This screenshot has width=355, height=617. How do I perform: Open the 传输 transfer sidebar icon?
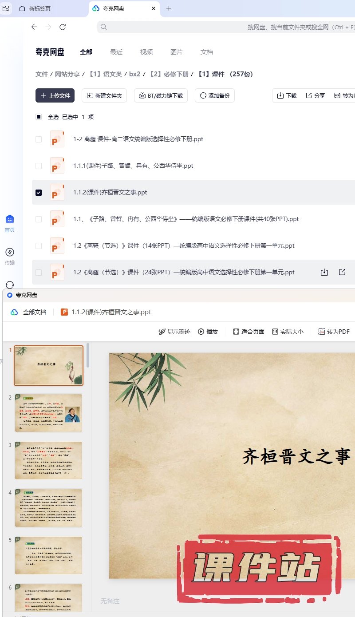(x=10, y=256)
